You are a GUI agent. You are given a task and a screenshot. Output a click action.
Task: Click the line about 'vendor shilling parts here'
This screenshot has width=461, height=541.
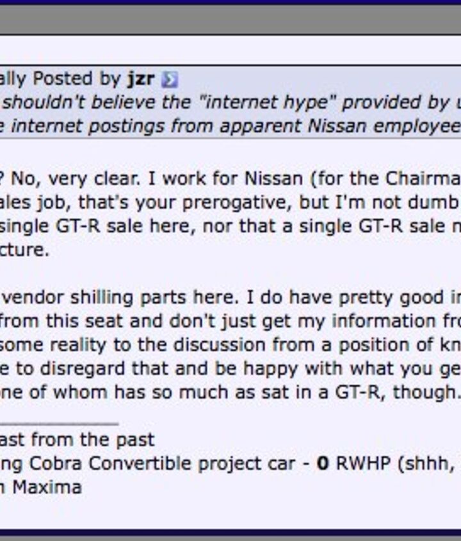click(x=230, y=297)
